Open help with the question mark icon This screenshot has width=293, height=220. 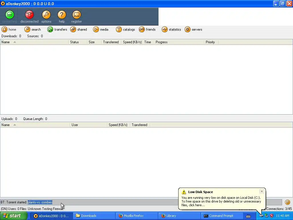pos(62,15)
